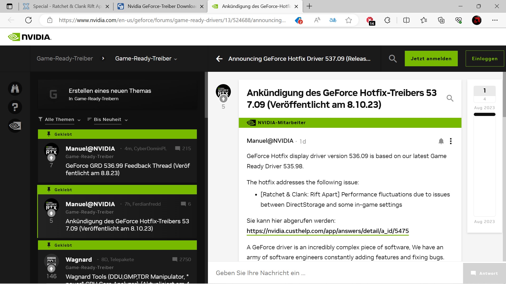Open the browser read aloud icon
This screenshot has height=284, width=506.
[317, 20]
